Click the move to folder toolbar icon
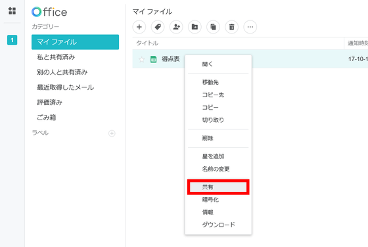 [195, 27]
